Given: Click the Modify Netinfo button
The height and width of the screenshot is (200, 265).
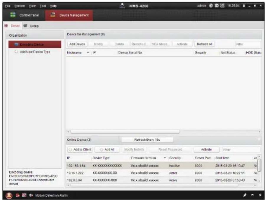Looking at the screenshot, I should (x=134, y=149).
